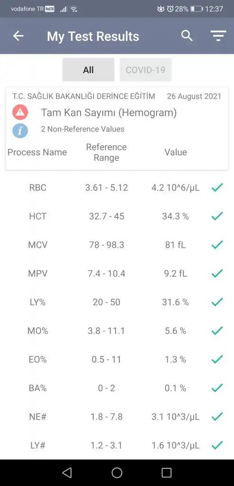
Task: Select the MPV result row
Action: [x=117, y=273]
